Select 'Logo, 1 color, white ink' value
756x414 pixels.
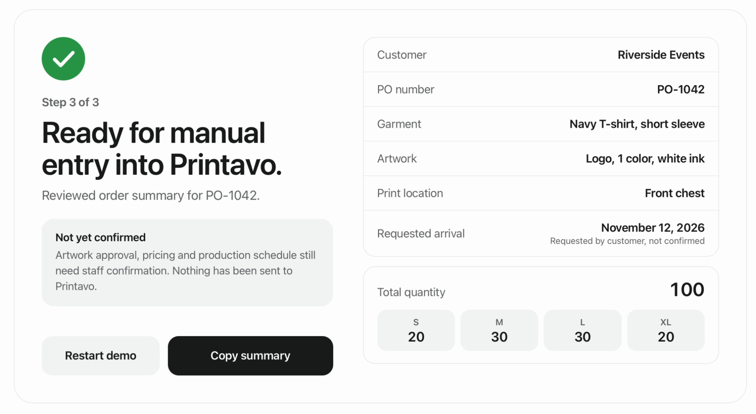click(x=645, y=159)
